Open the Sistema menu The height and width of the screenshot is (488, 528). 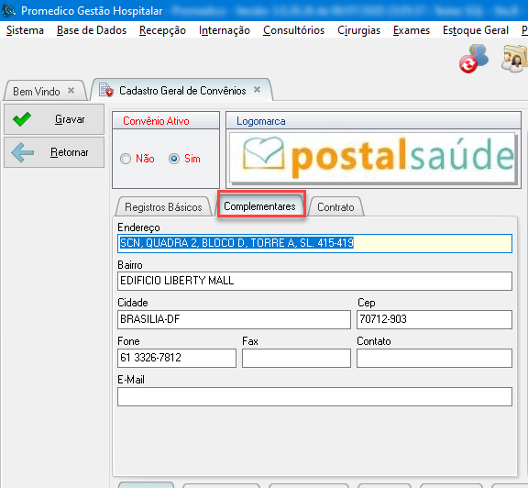coord(25,30)
